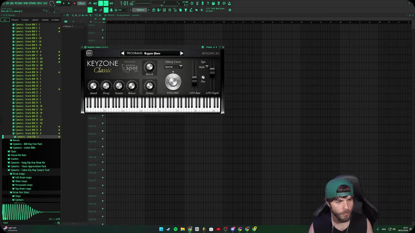
Task: Toggle pattern/song mode switch
Action: pyautogui.click(x=58, y=3)
